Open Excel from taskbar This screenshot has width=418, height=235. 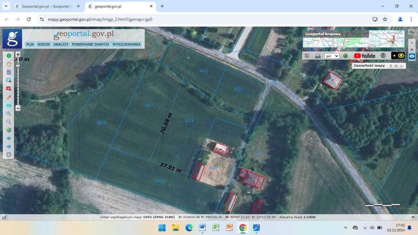(216, 227)
